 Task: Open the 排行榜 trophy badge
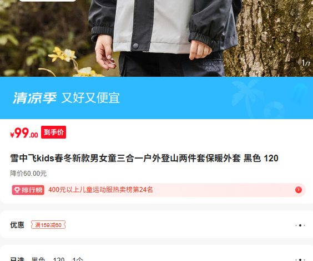click(x=28, y=190)
